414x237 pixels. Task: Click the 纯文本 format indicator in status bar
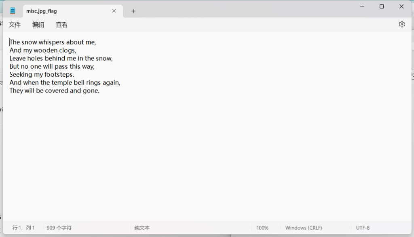pyautogui.click(x=142, y=228)
